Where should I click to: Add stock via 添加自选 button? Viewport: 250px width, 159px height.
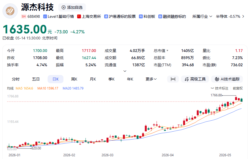[72, 7]
